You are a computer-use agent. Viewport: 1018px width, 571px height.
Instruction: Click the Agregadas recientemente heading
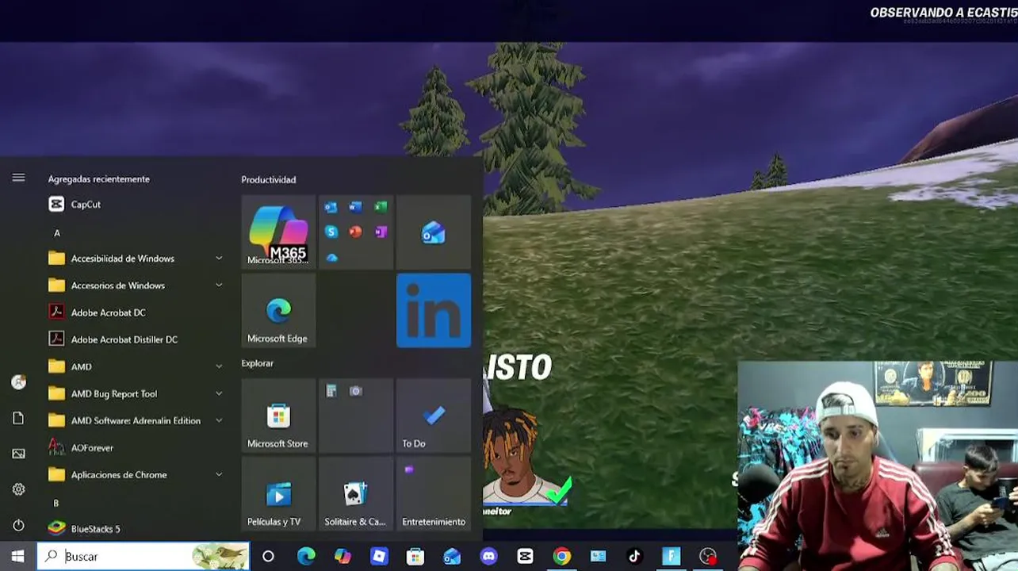point(99,179)
